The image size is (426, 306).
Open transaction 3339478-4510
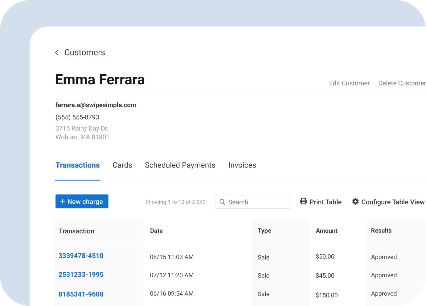pyautogui.click(x=81, y=256)
